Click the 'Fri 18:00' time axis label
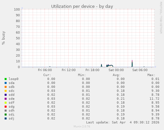Image resolution: width=164 pixels, height=130 pixels. click(x=92, y=70)
